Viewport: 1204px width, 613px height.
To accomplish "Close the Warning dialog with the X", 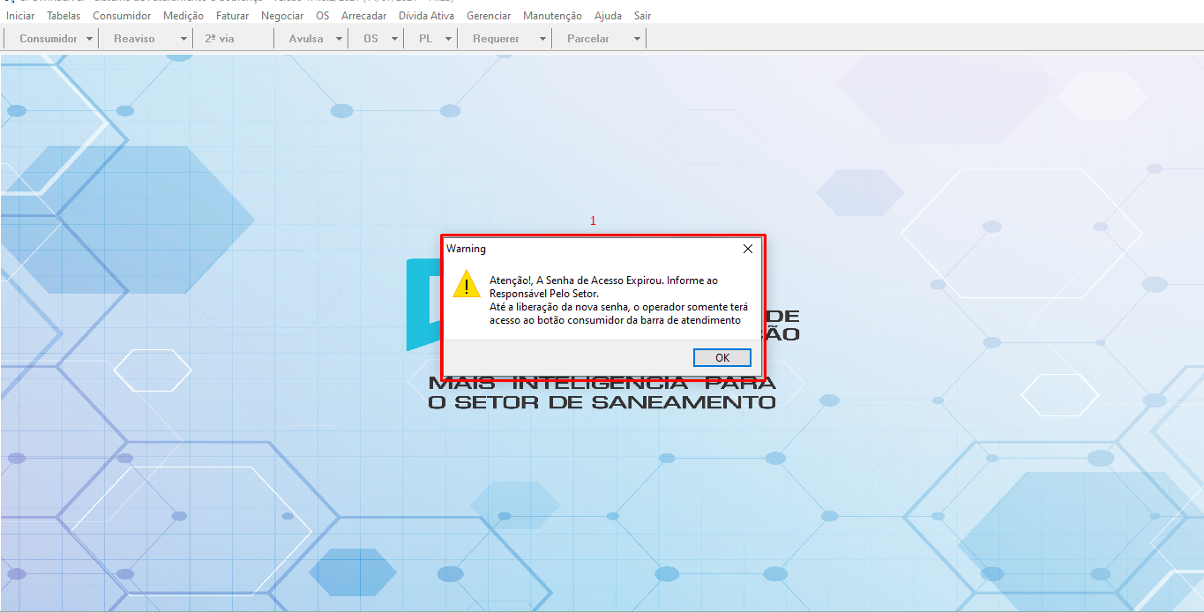I will point(748,249).
